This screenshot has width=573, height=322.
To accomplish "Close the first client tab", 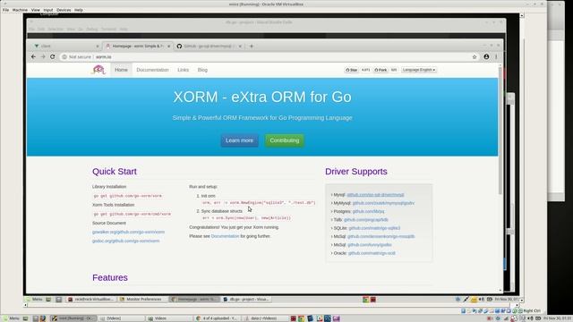I will tap(98, 47).
